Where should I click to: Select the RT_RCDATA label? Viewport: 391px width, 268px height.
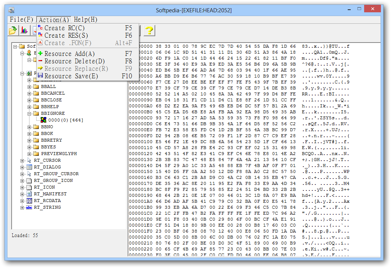pos(47,201)
